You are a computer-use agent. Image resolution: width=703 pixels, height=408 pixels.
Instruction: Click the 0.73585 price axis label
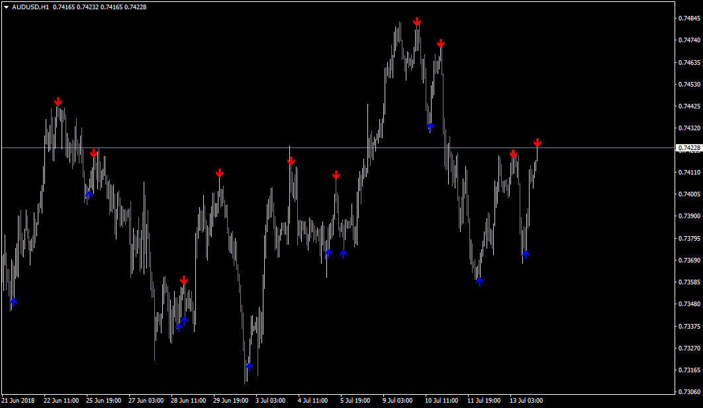coord(689,282)
